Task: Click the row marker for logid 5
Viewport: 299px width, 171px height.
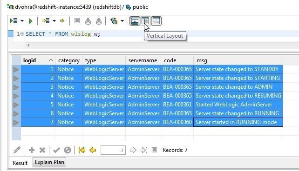Action: (x=16, y=105)
